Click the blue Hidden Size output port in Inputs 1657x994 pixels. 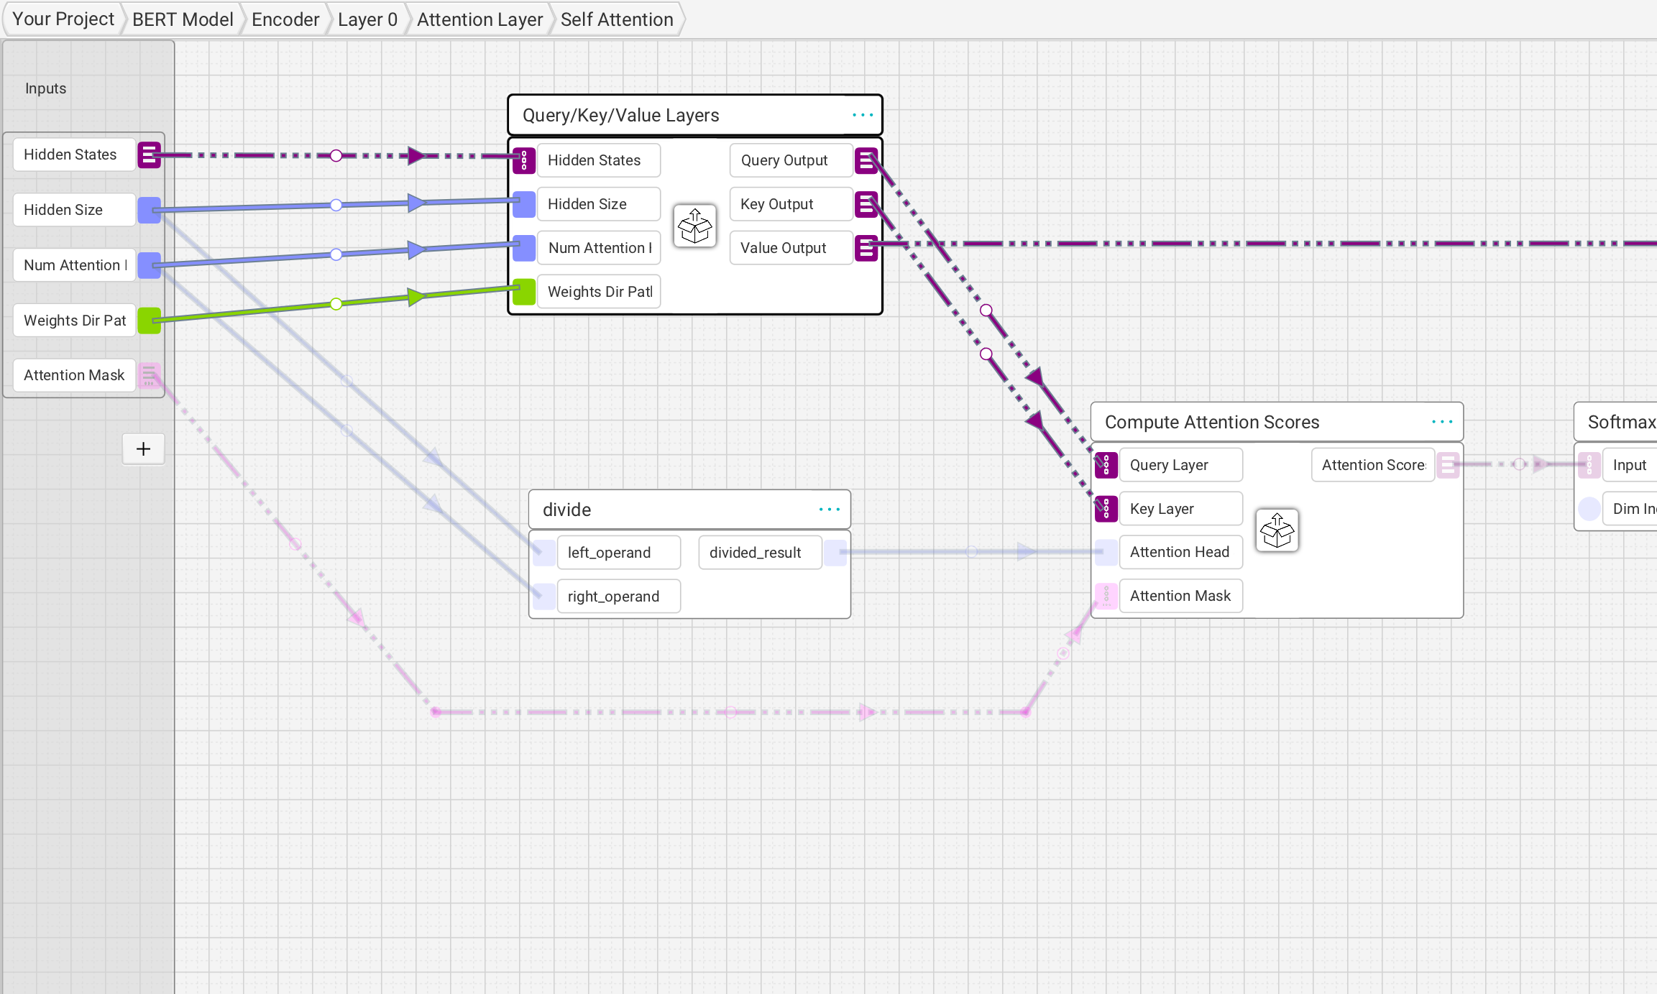(149, 210)
